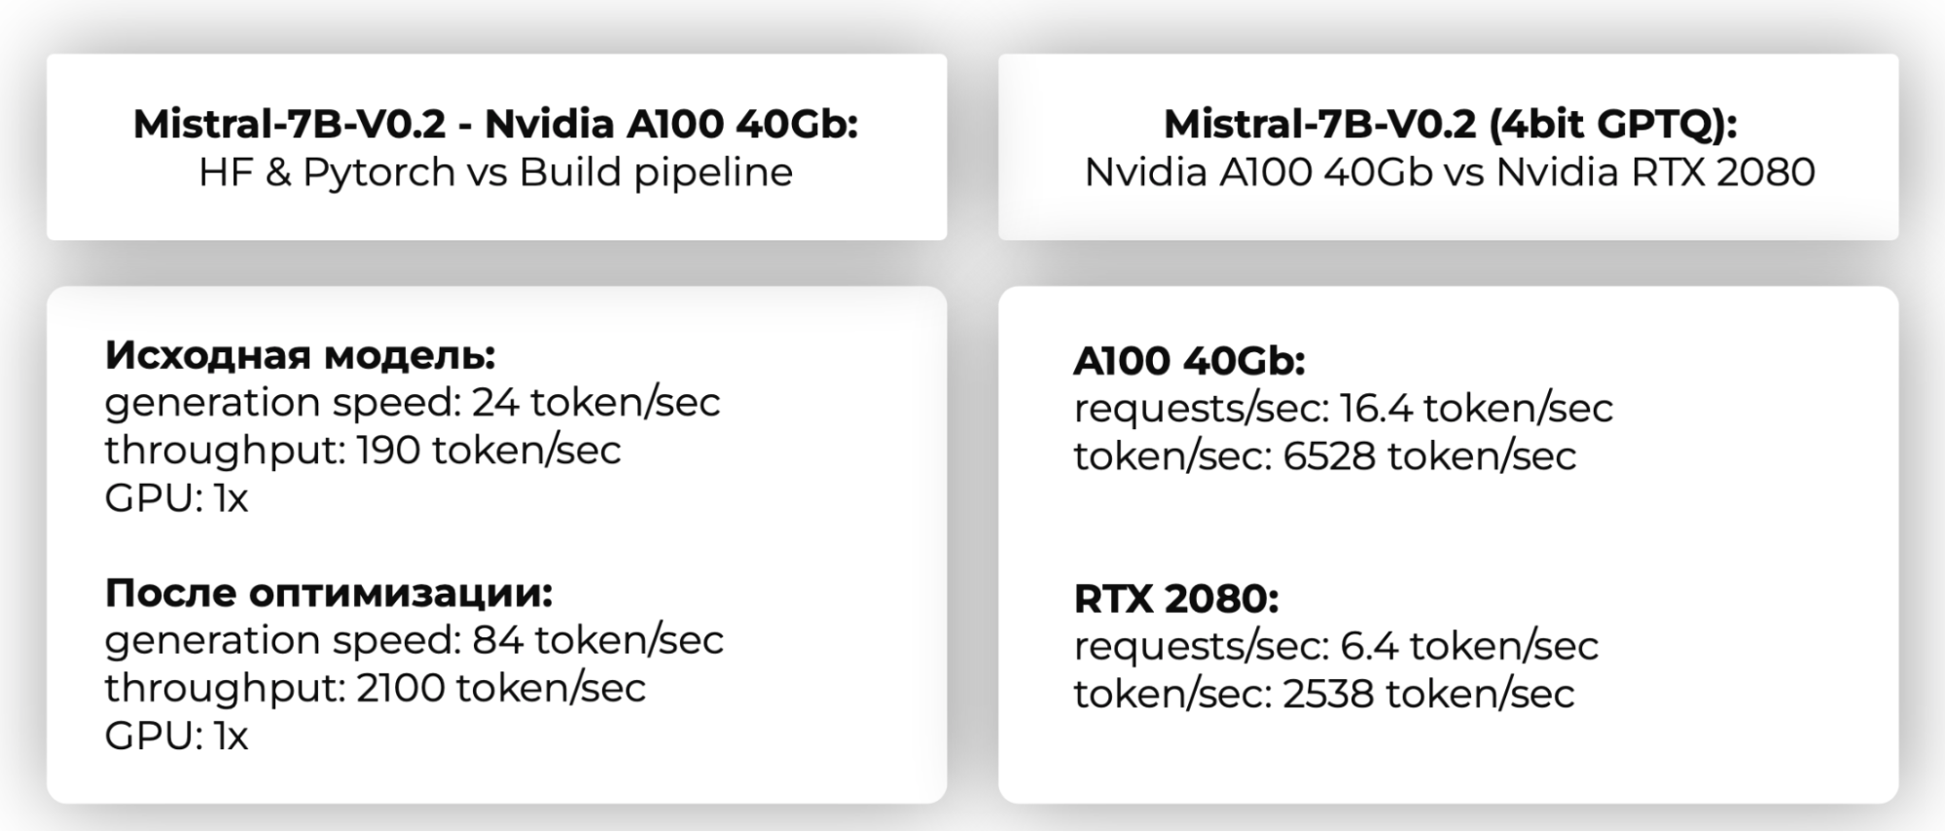The image size is (1945, 832).
Task: Click the GPU: 1x under Исходная модель
Action: (176, 497)
